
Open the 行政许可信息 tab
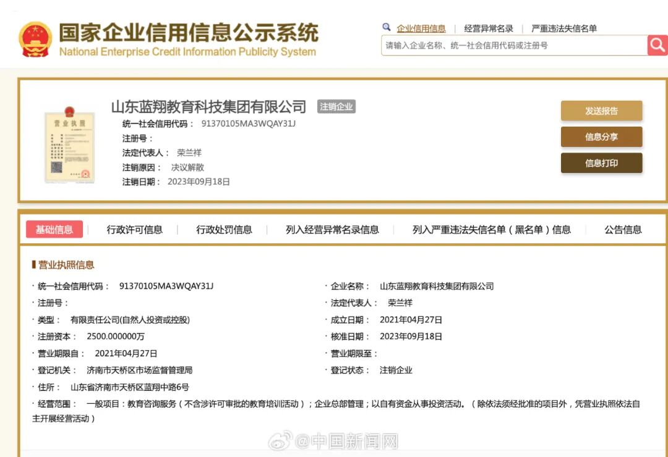click(134, 229)
